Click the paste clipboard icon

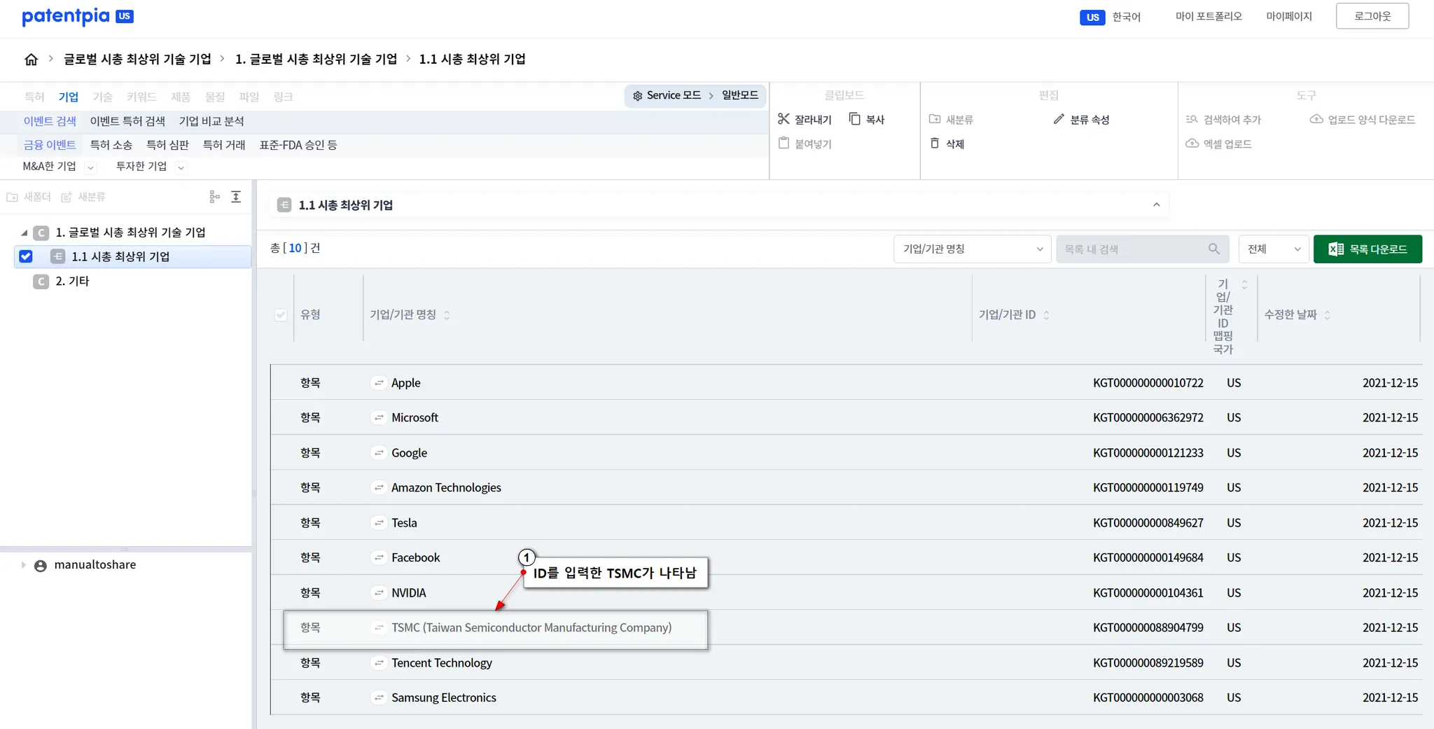click(784, 143)
